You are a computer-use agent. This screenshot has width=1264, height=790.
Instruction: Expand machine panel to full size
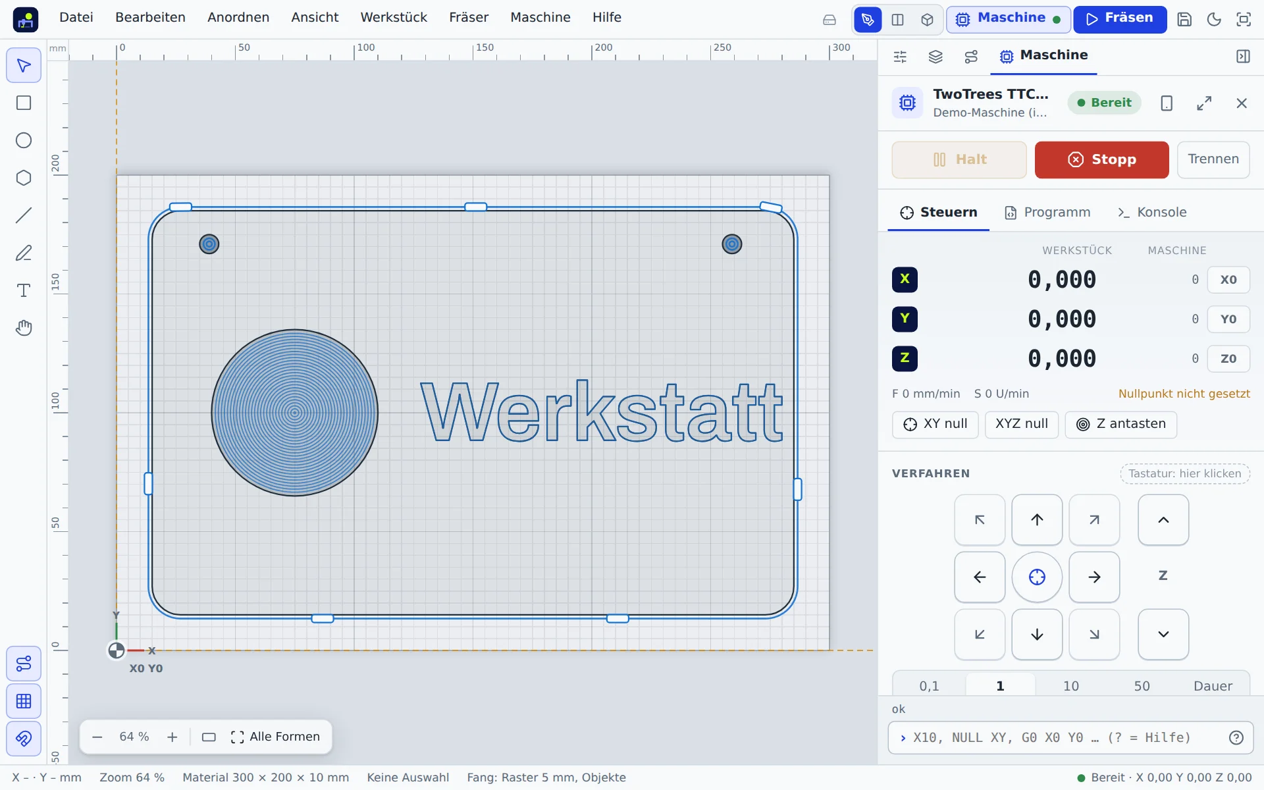coord(1204,103)
